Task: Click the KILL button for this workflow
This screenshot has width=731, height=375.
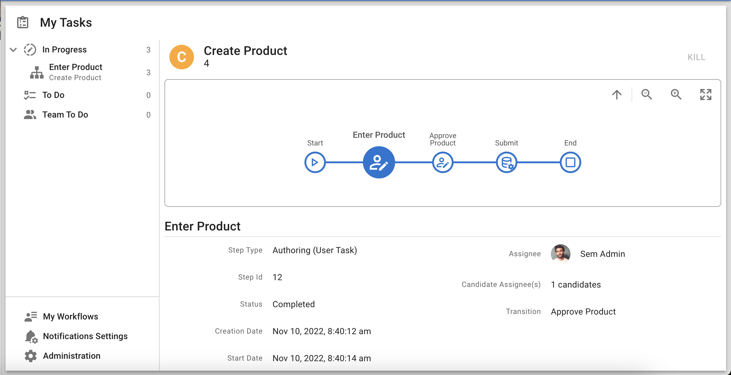Action: [697, 57]
